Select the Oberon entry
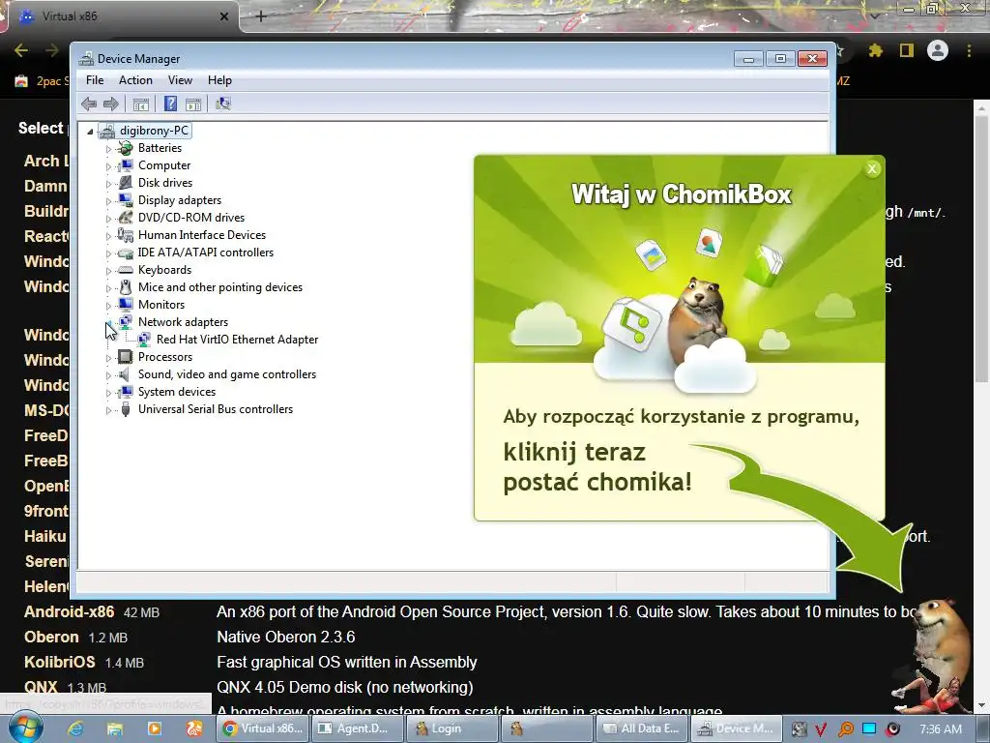 (x=51, y=637)
